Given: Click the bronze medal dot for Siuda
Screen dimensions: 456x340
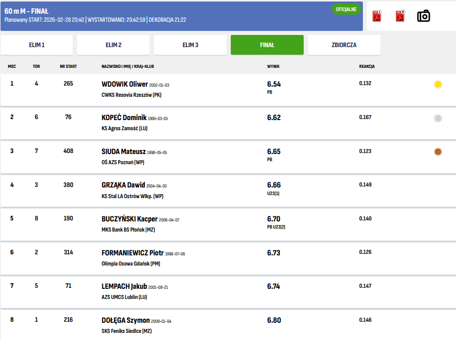Looking at the screenshot, I should [x=438, y=152].
